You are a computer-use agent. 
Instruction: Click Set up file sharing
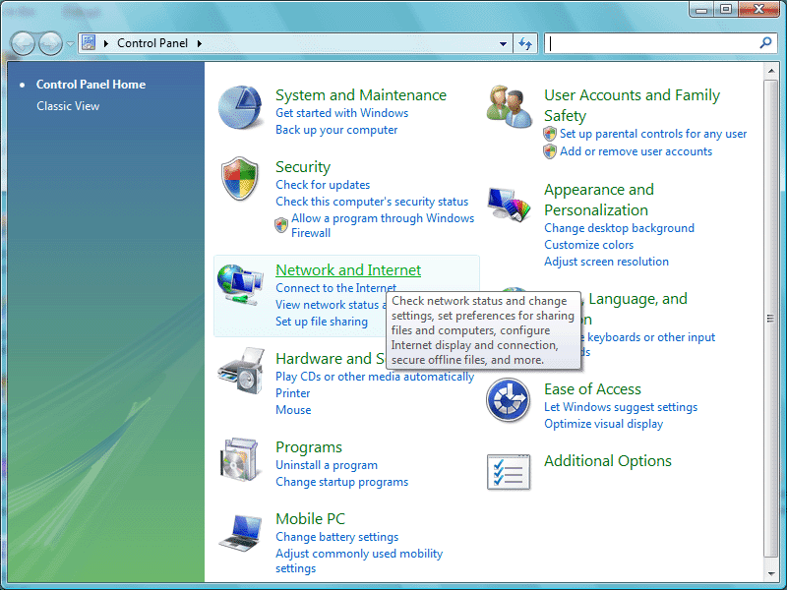tap(322, 322)
